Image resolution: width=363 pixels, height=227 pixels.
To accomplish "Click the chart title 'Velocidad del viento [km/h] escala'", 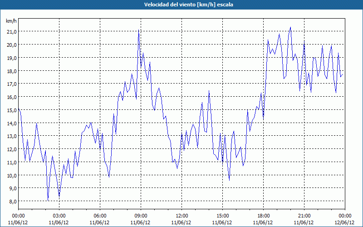I will click(188, 5).
